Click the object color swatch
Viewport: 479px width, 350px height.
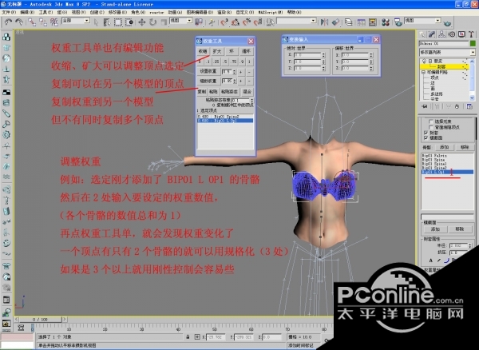473,44
